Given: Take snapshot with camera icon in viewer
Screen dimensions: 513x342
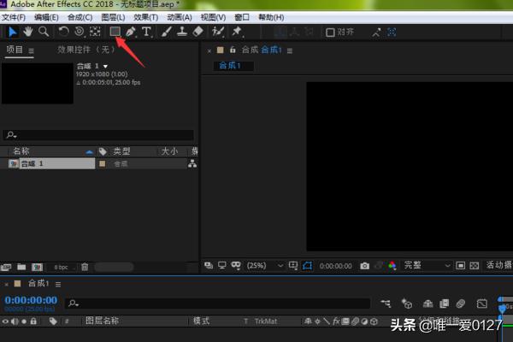Looking at the screenshot, I should tap(364, 266).
